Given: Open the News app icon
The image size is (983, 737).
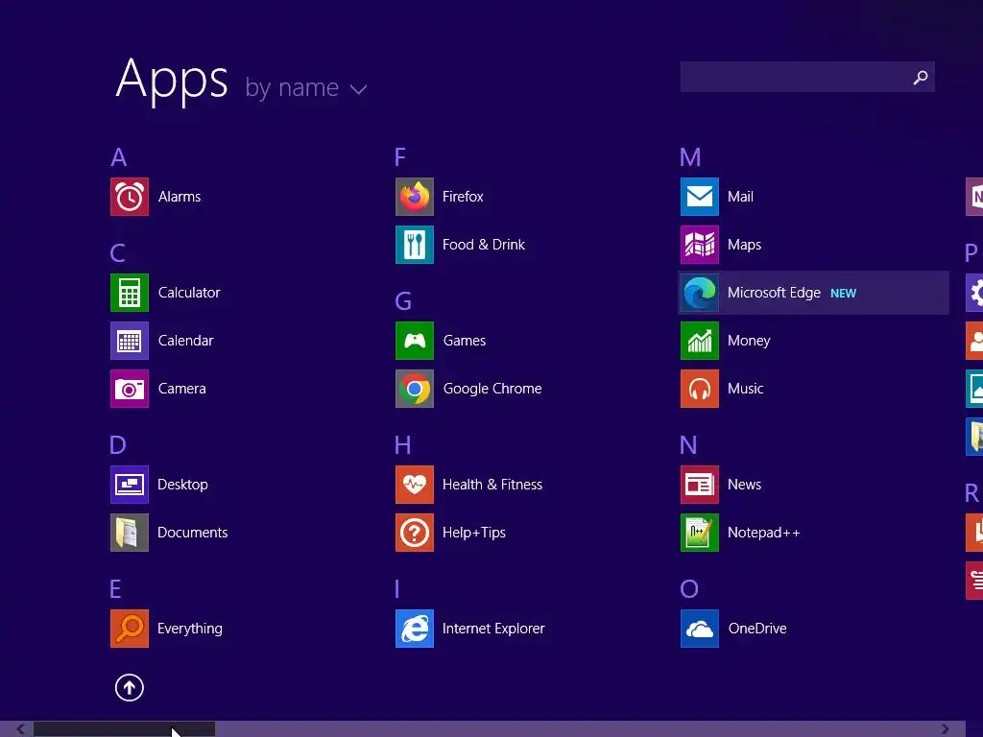Looking at the screenshot, I should [x=700, y=485].
